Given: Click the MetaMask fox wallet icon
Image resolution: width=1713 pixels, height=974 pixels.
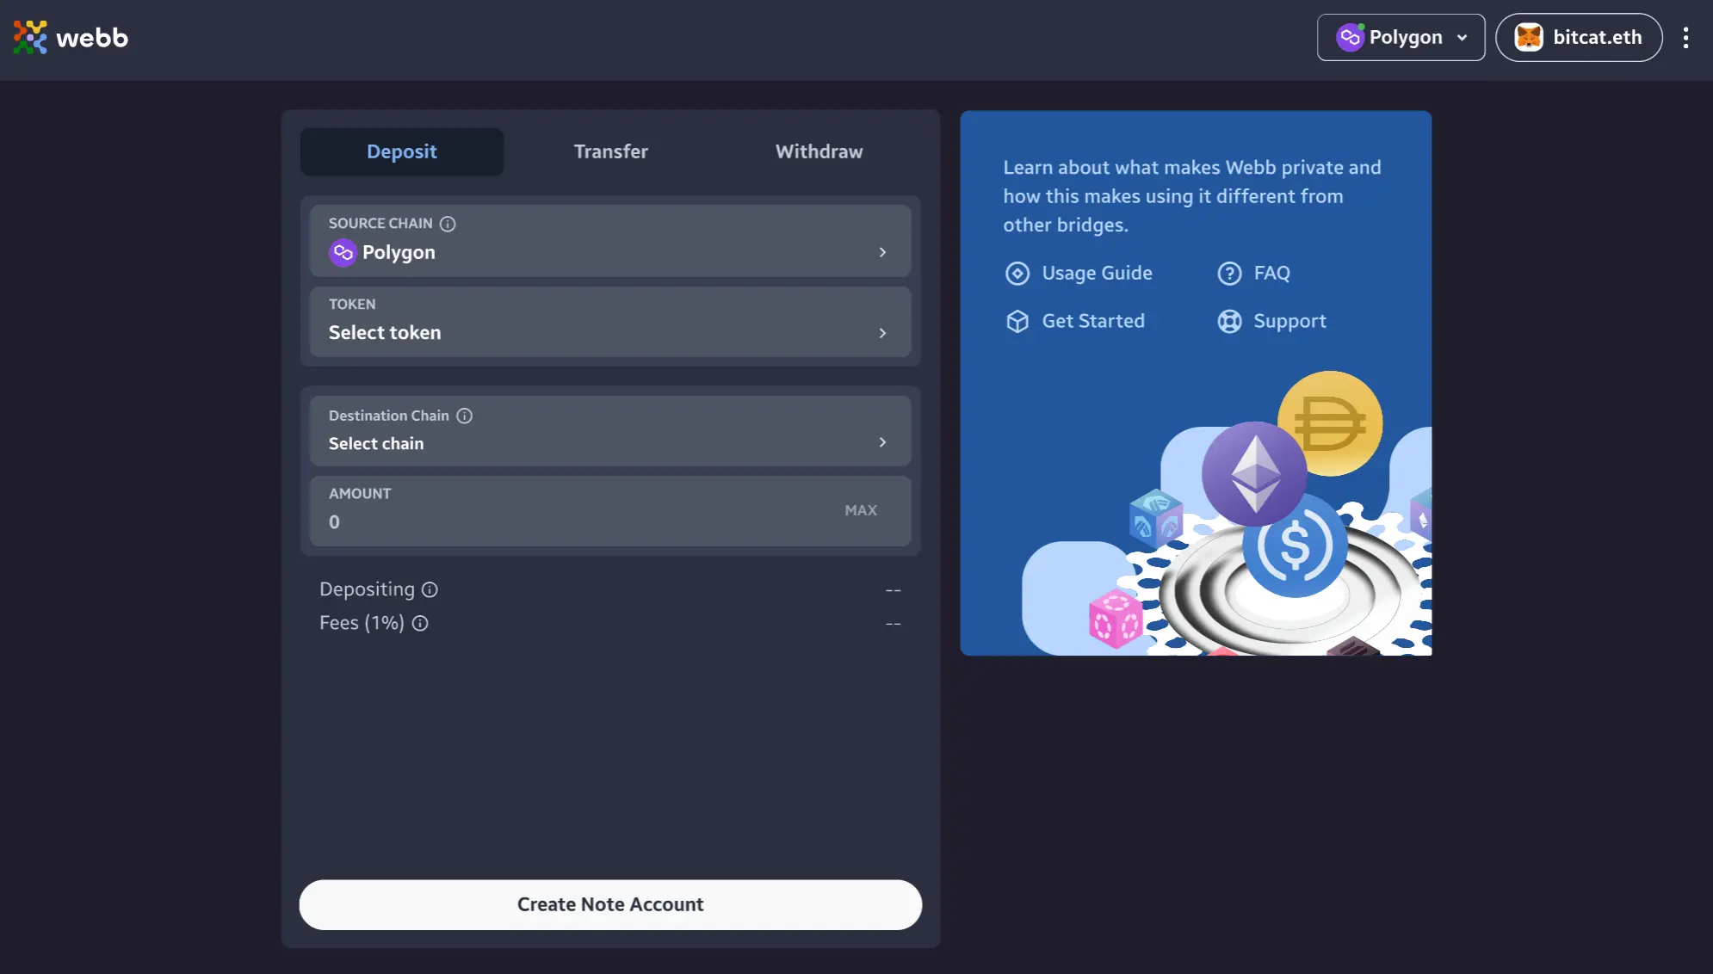Looking at the screenshot, I should (1528, 36).
